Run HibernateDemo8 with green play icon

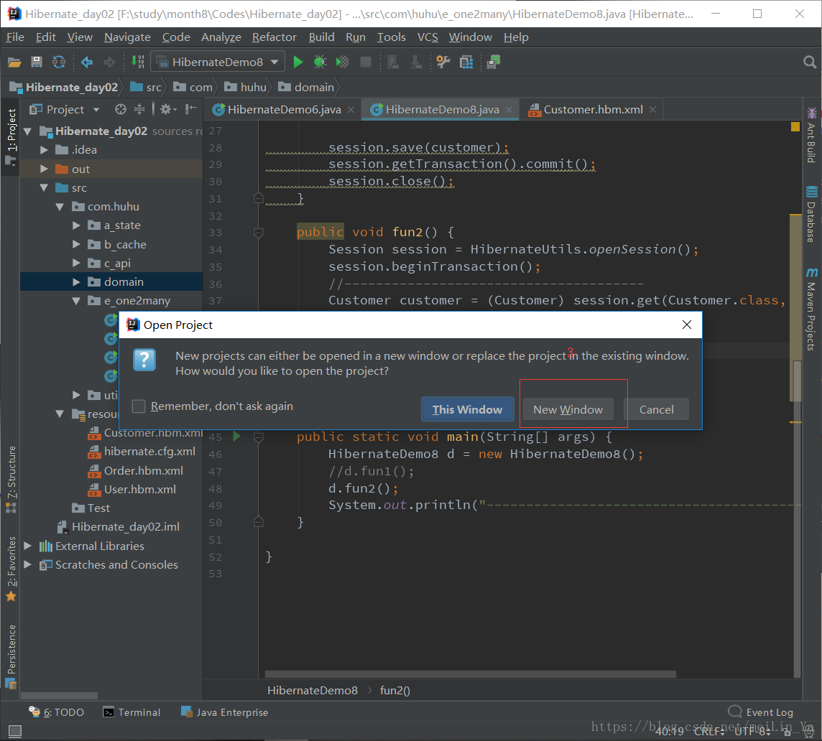[x=297, y=62]
